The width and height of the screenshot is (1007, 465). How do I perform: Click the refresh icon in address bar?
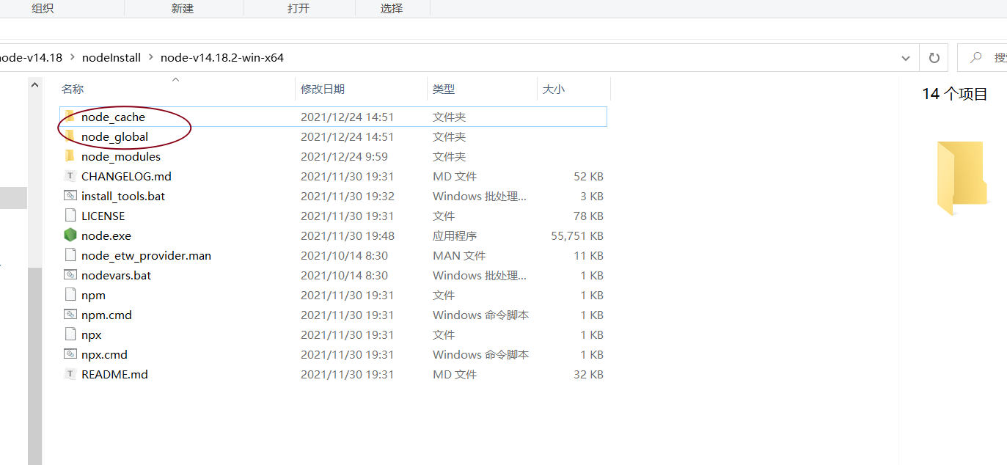(x=933, y=57)
